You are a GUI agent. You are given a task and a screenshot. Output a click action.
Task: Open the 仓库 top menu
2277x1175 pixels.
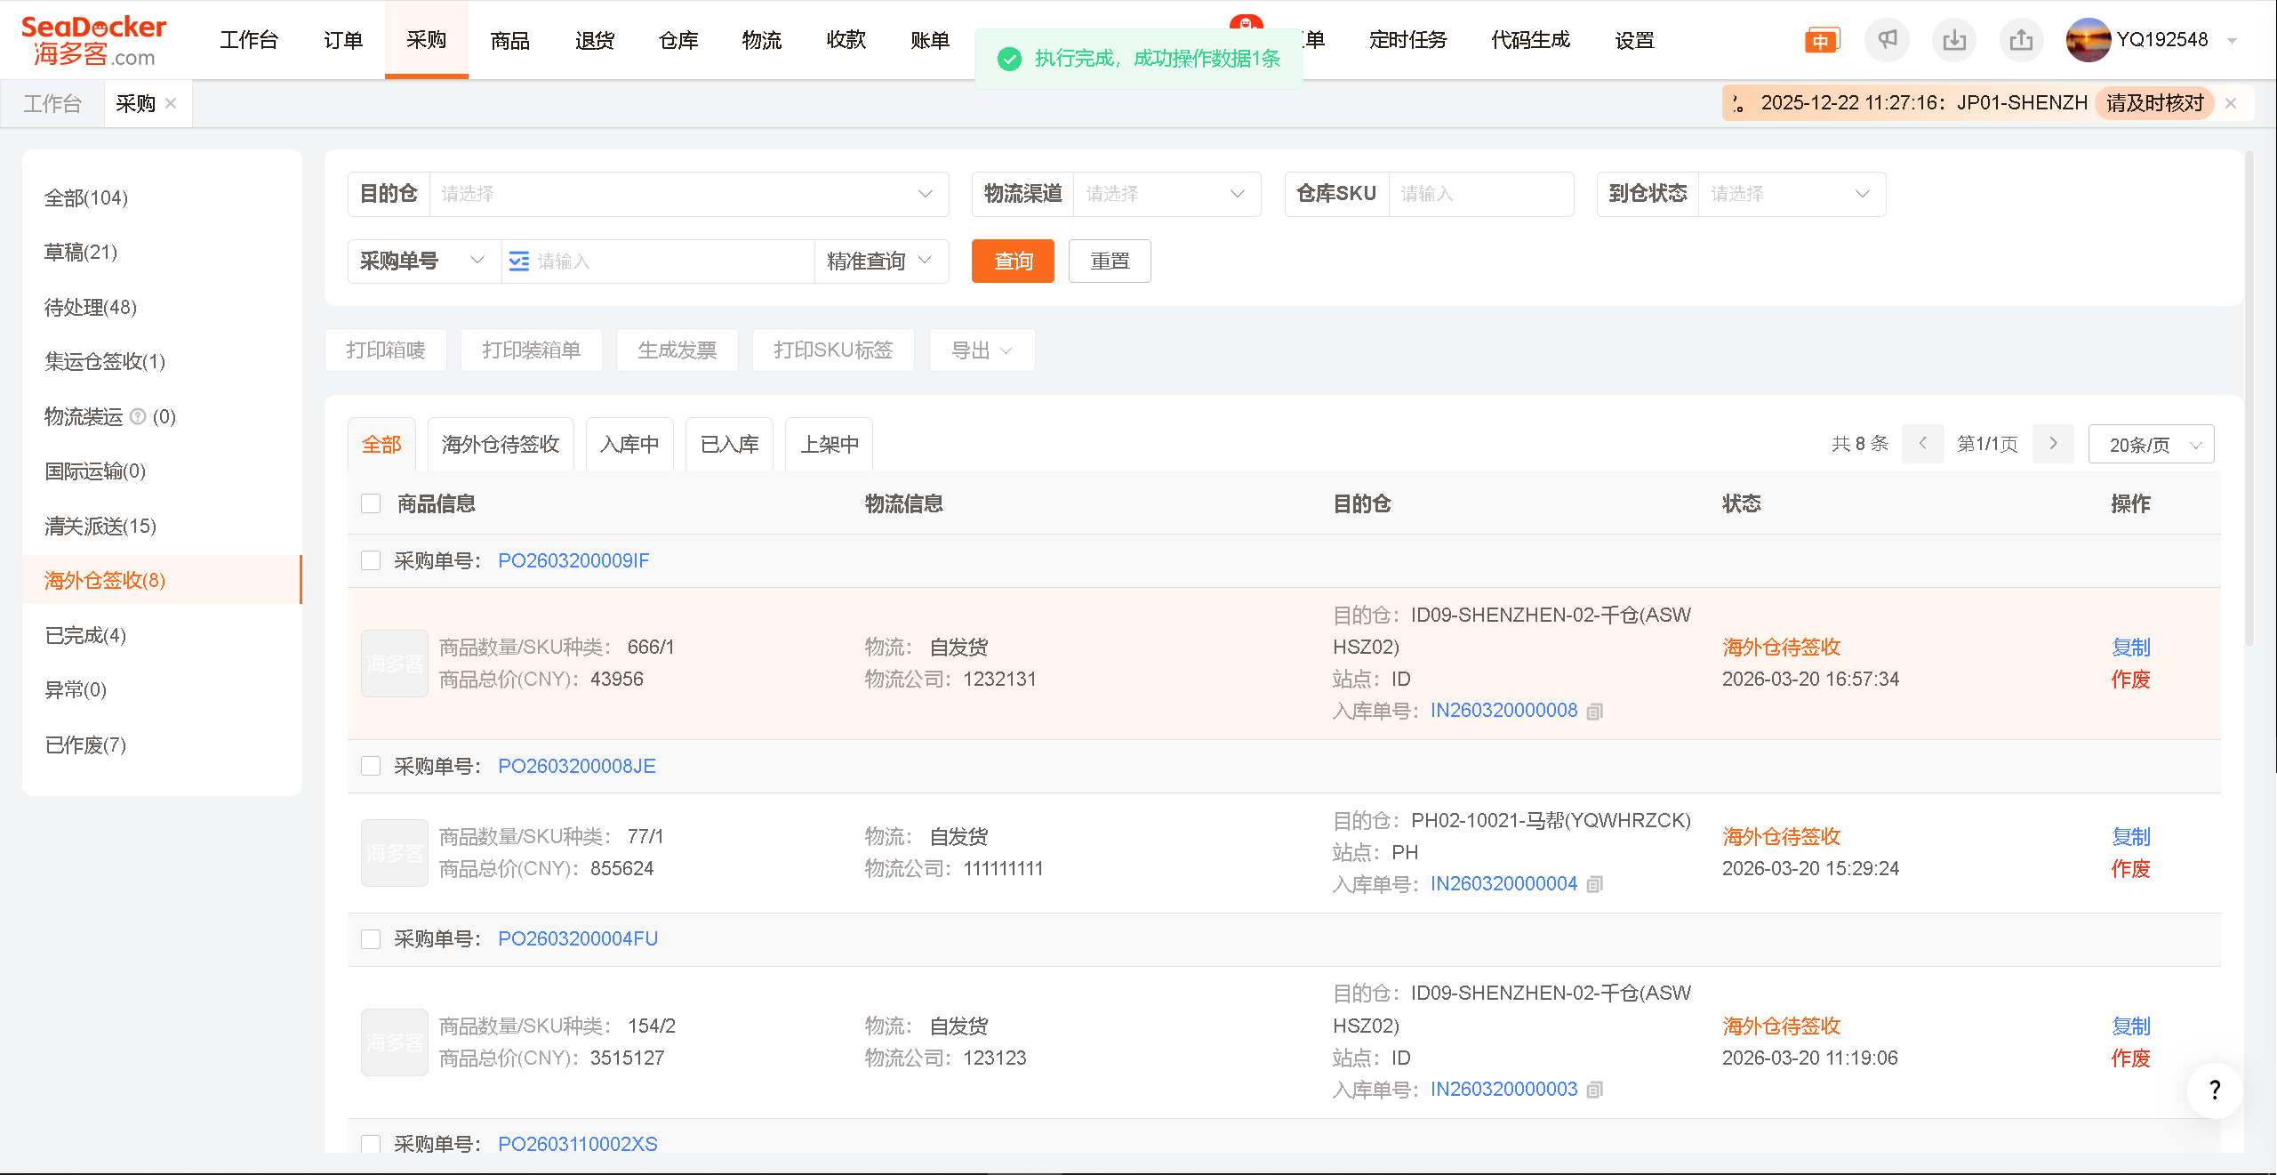coord(678,40)
